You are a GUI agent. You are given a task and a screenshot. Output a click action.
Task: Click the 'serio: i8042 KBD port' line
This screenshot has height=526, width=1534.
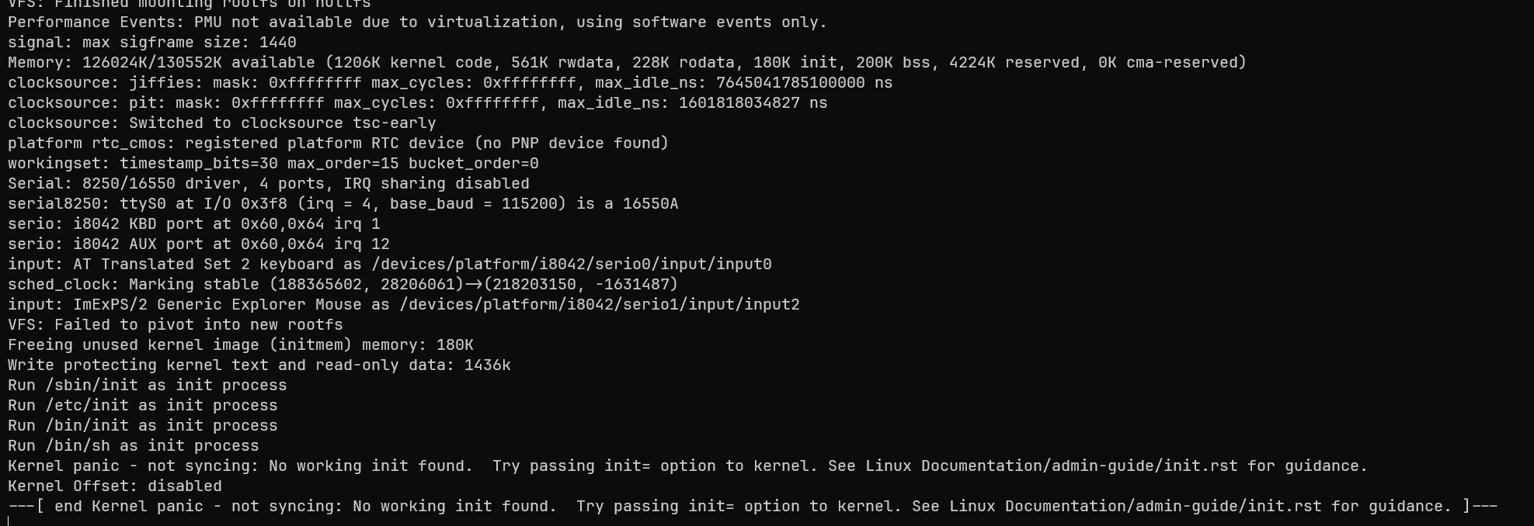(x=194, y=224)
